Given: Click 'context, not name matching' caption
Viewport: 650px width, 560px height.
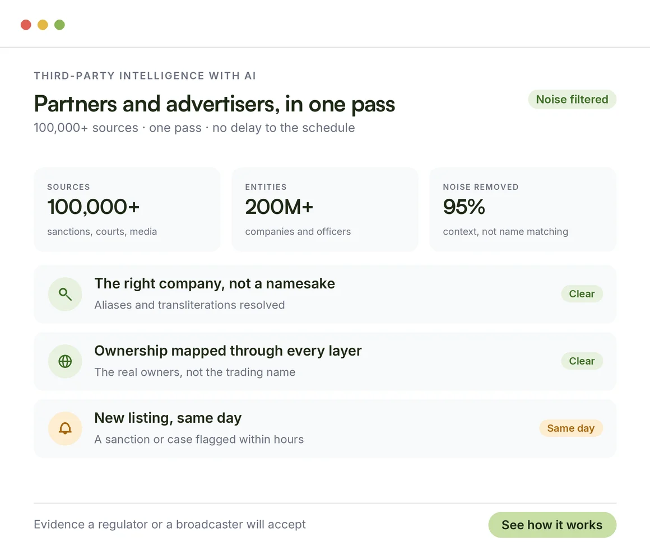Looking at the screenshot, I should (x=505, y=231).
